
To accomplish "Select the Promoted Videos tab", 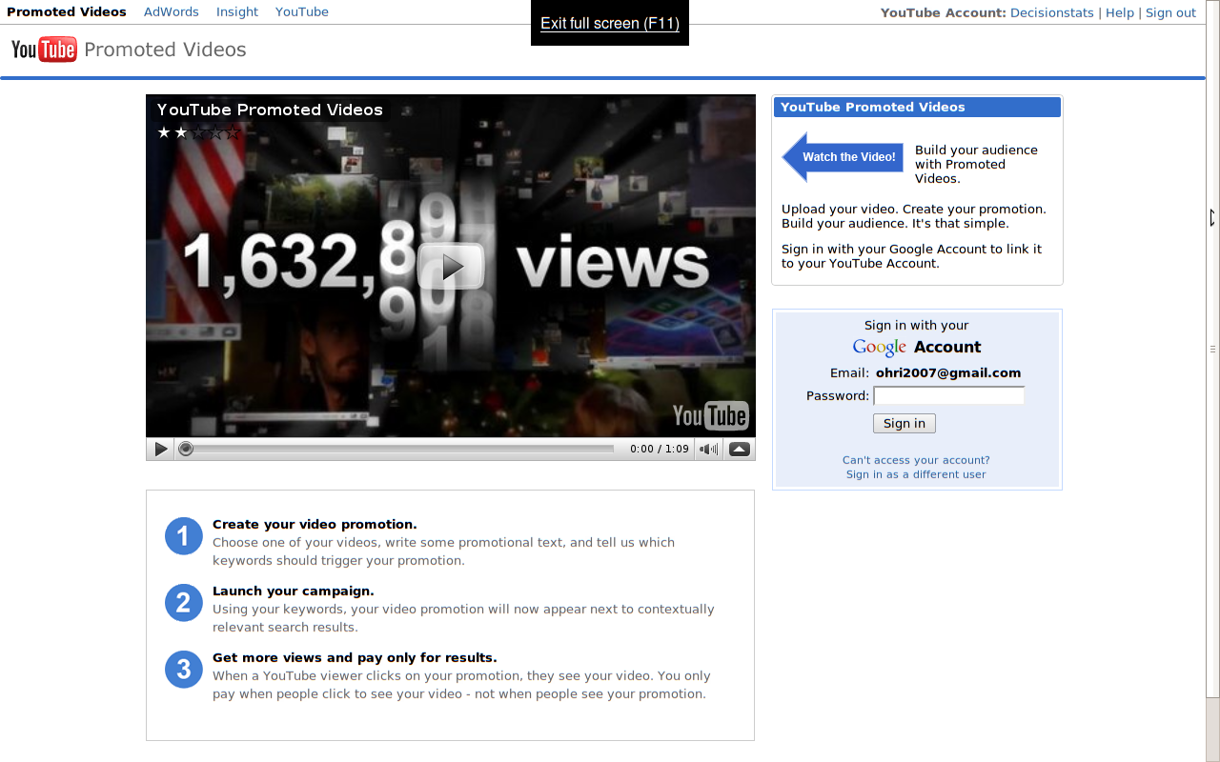I will point(67,12).
